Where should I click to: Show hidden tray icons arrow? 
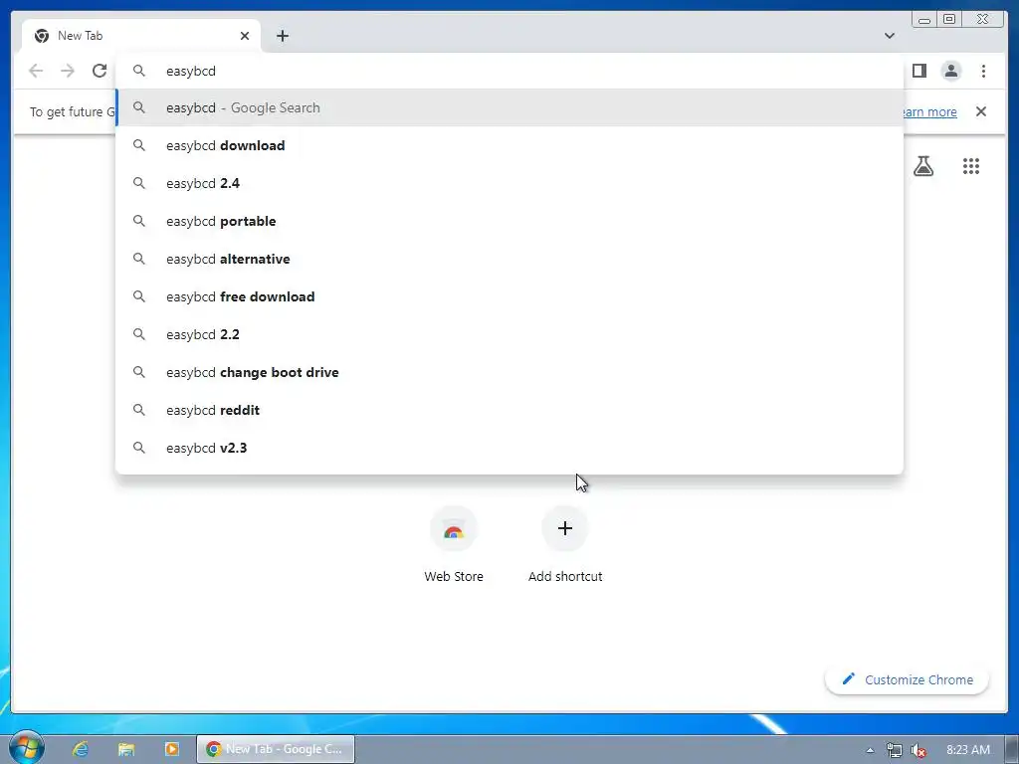870,750
